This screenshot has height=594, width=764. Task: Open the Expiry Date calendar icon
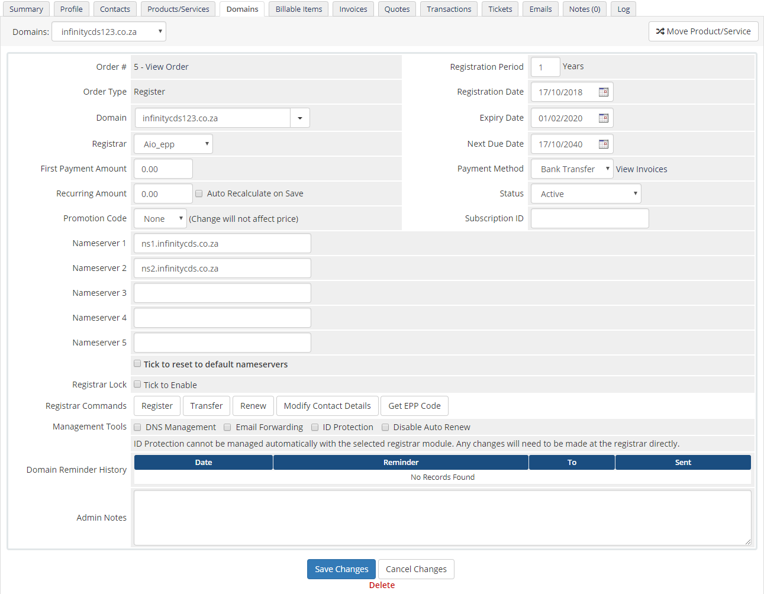tap(603, 118)
